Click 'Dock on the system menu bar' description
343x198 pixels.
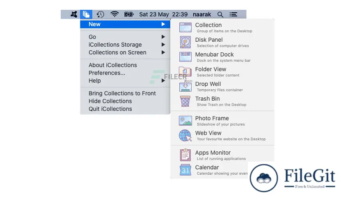click(224, 61)
